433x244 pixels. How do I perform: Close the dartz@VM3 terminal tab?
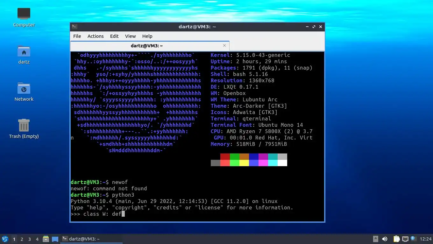pos(224,45)
